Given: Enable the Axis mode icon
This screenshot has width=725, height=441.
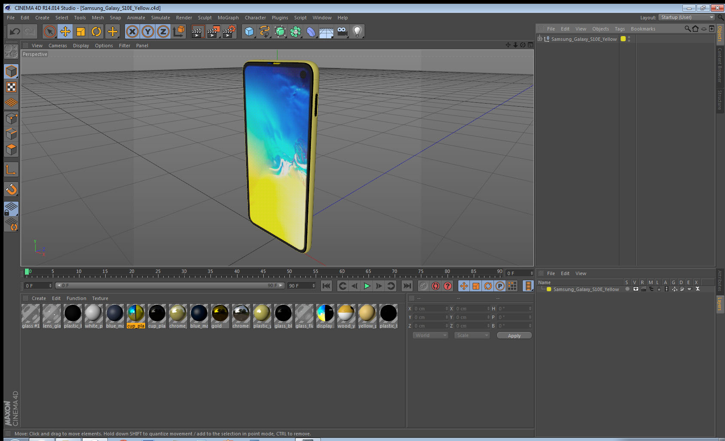Looking at the screenshot, I should [x=11, y=170].
